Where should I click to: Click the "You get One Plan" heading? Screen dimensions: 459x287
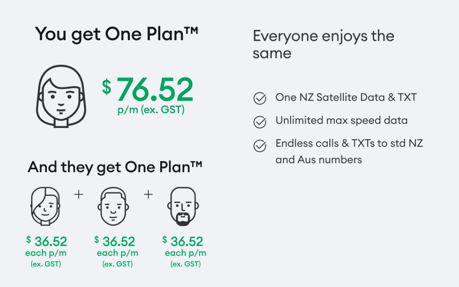(117, 34)
